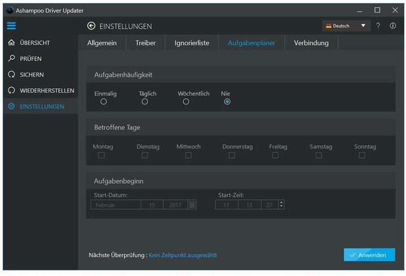This screenshot has width=406, height=276.
Task: Click the back arrow next to EINSTELLUNGEN
Action: tap(91, 26)
